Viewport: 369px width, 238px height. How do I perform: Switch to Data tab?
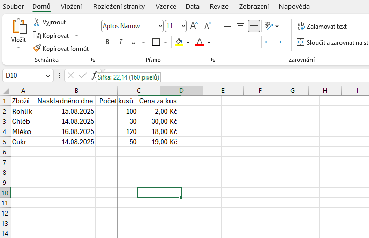point(192,6)
